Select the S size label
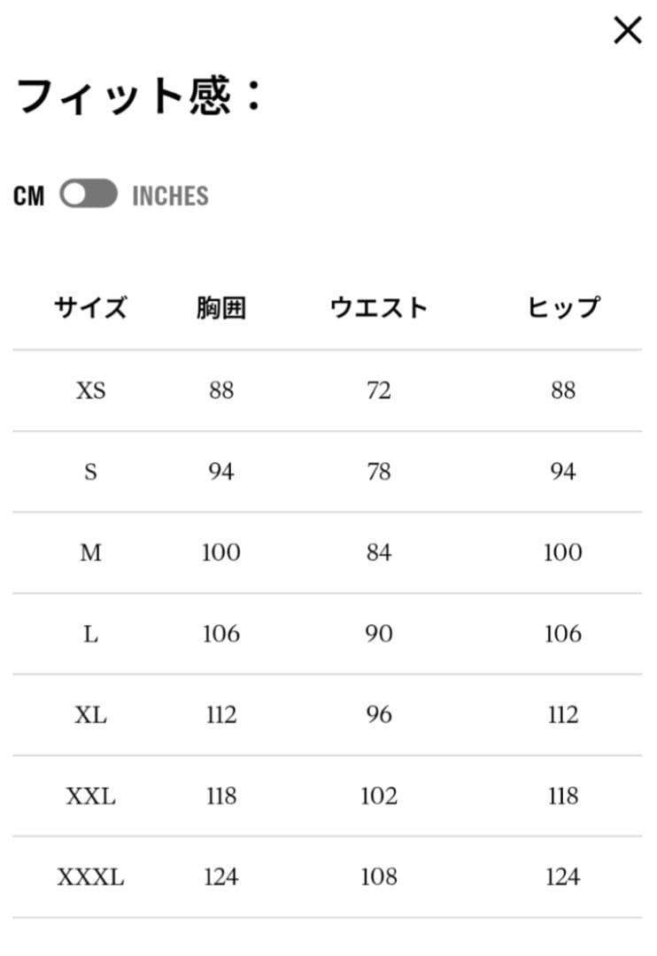This screenshot has height=956, width=657. coord(91,471)
